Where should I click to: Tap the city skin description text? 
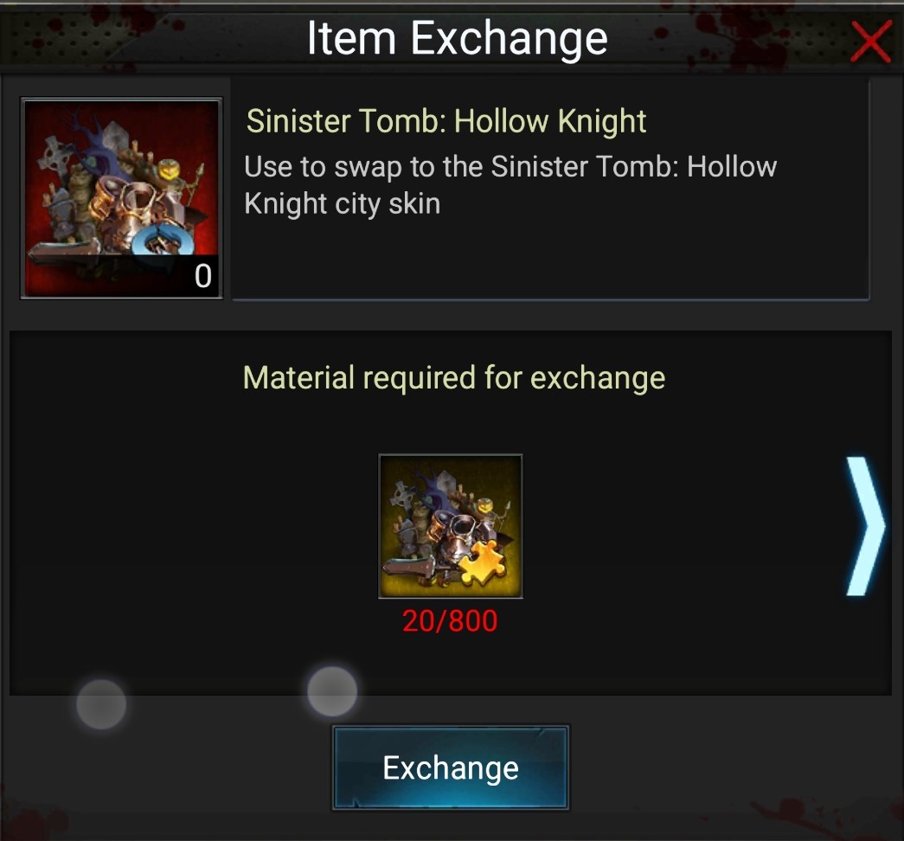pyautogui.click(x=510, y=185)
